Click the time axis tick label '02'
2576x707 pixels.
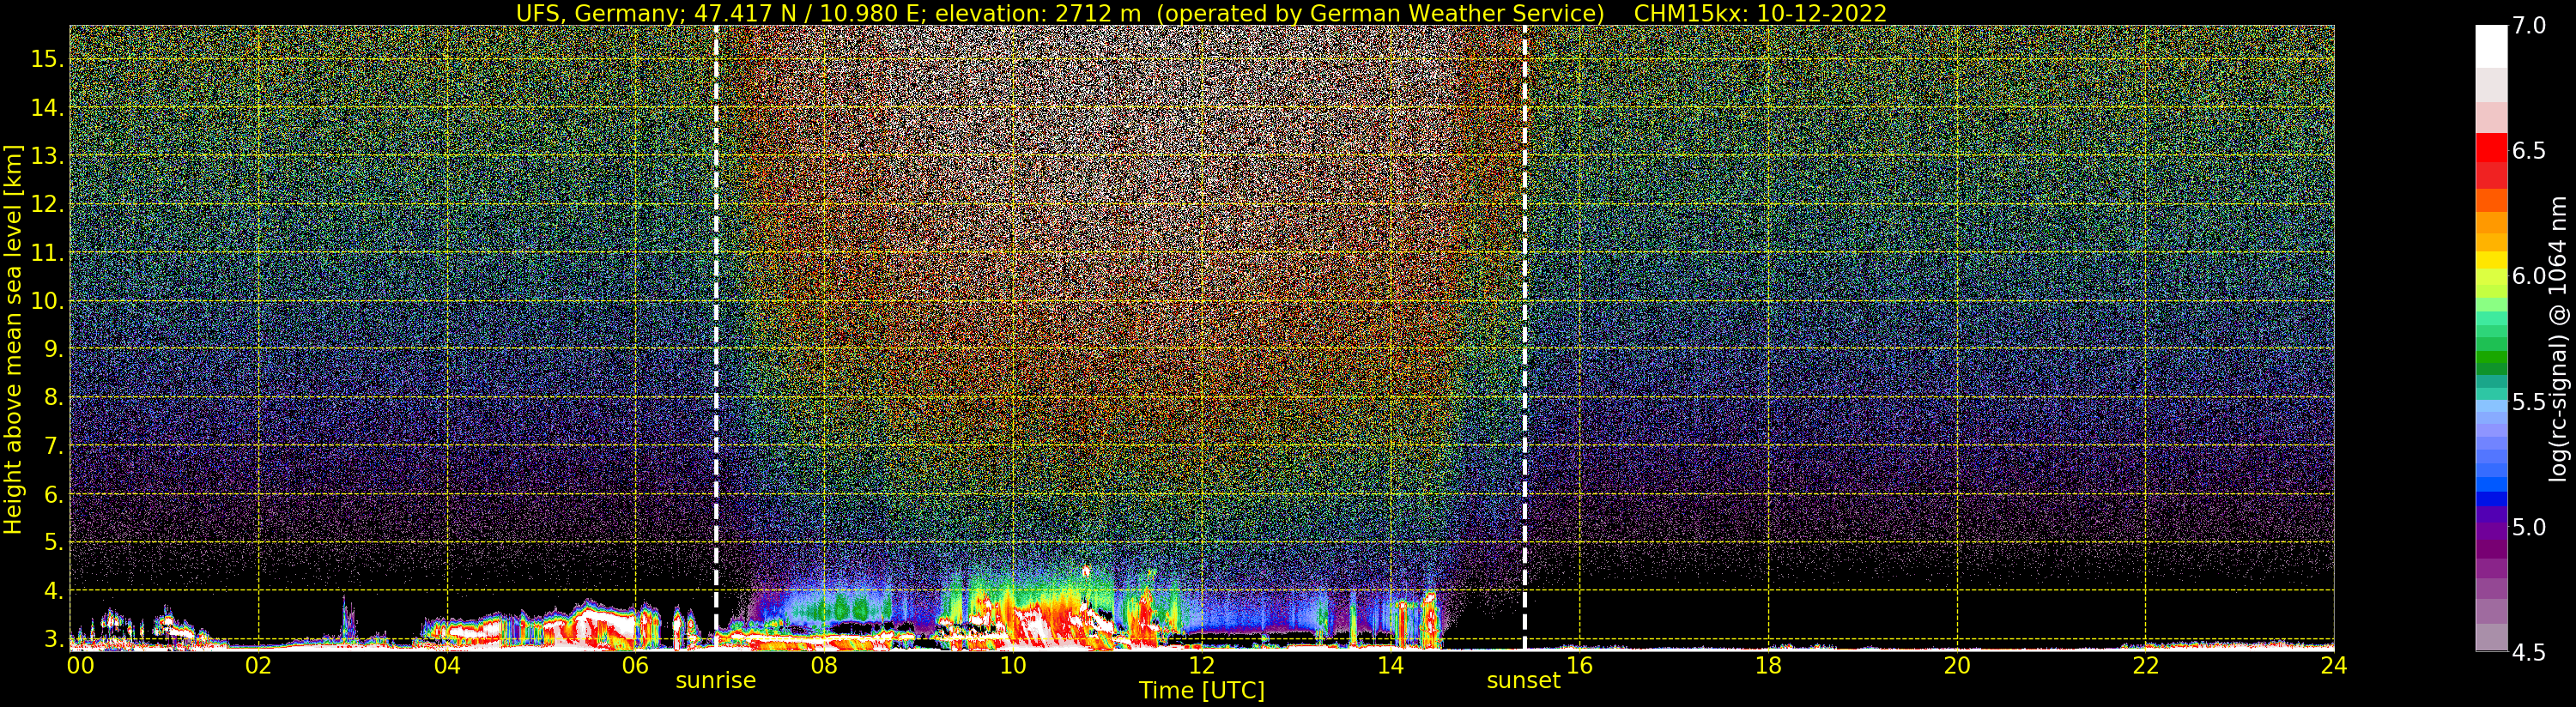coord(259,666)
